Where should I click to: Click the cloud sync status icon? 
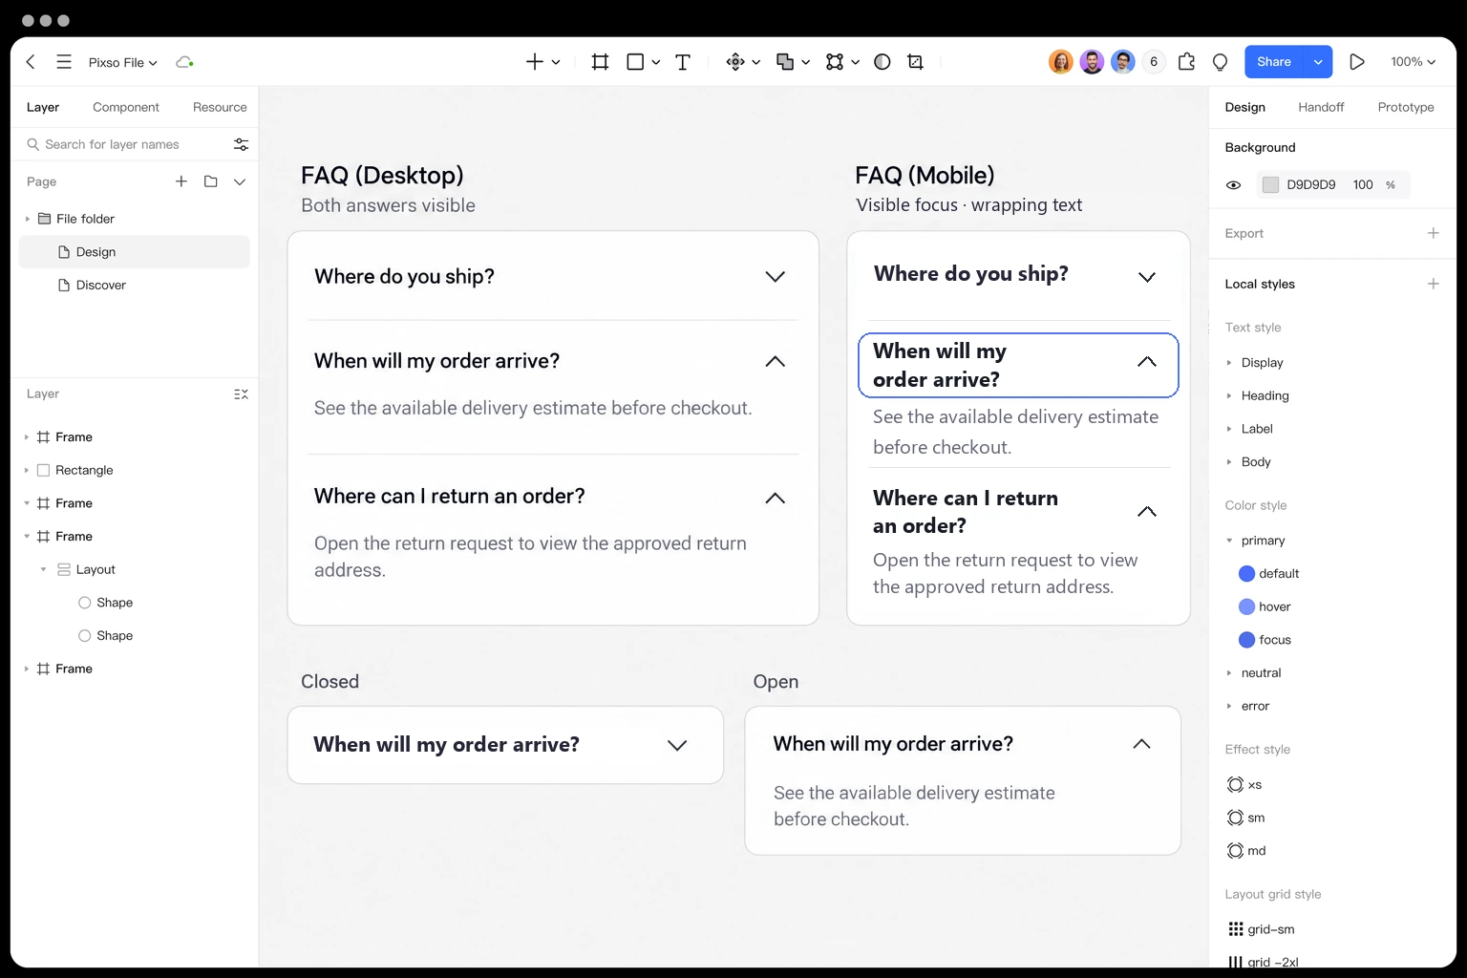tap(184, 62)
